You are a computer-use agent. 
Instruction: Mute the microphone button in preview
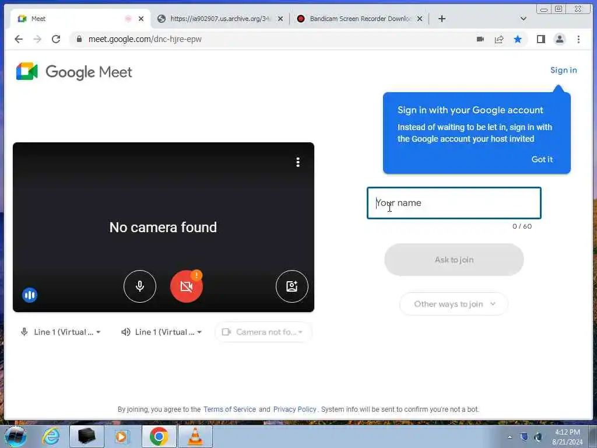pyautogui.click(x=140, y=286)
